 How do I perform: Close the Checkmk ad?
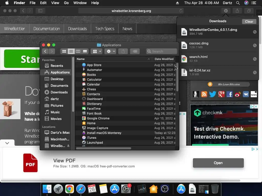pos(256,106)
